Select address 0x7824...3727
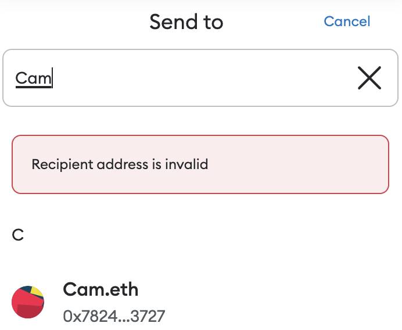 [114, 316]
